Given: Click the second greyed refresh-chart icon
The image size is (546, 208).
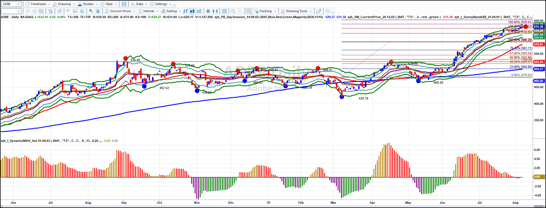Looking at the screenshot, I should [34, 11].
